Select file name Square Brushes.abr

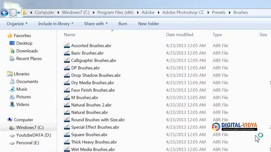(89, 135)
